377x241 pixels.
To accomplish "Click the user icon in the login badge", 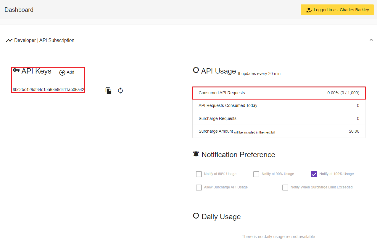I will pyautogui.click(x=309, y=10).
